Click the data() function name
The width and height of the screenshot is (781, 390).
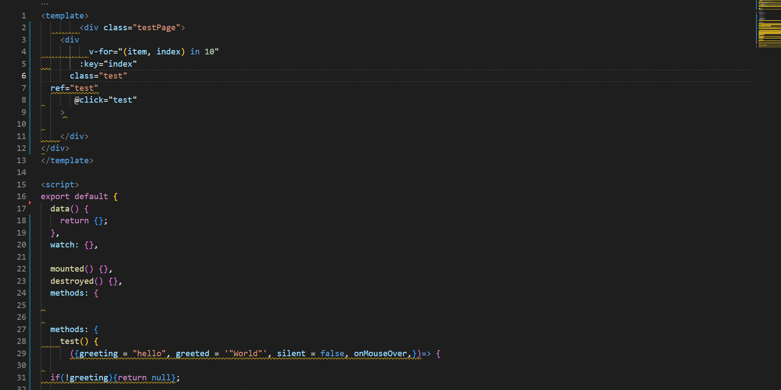[60, 209]
